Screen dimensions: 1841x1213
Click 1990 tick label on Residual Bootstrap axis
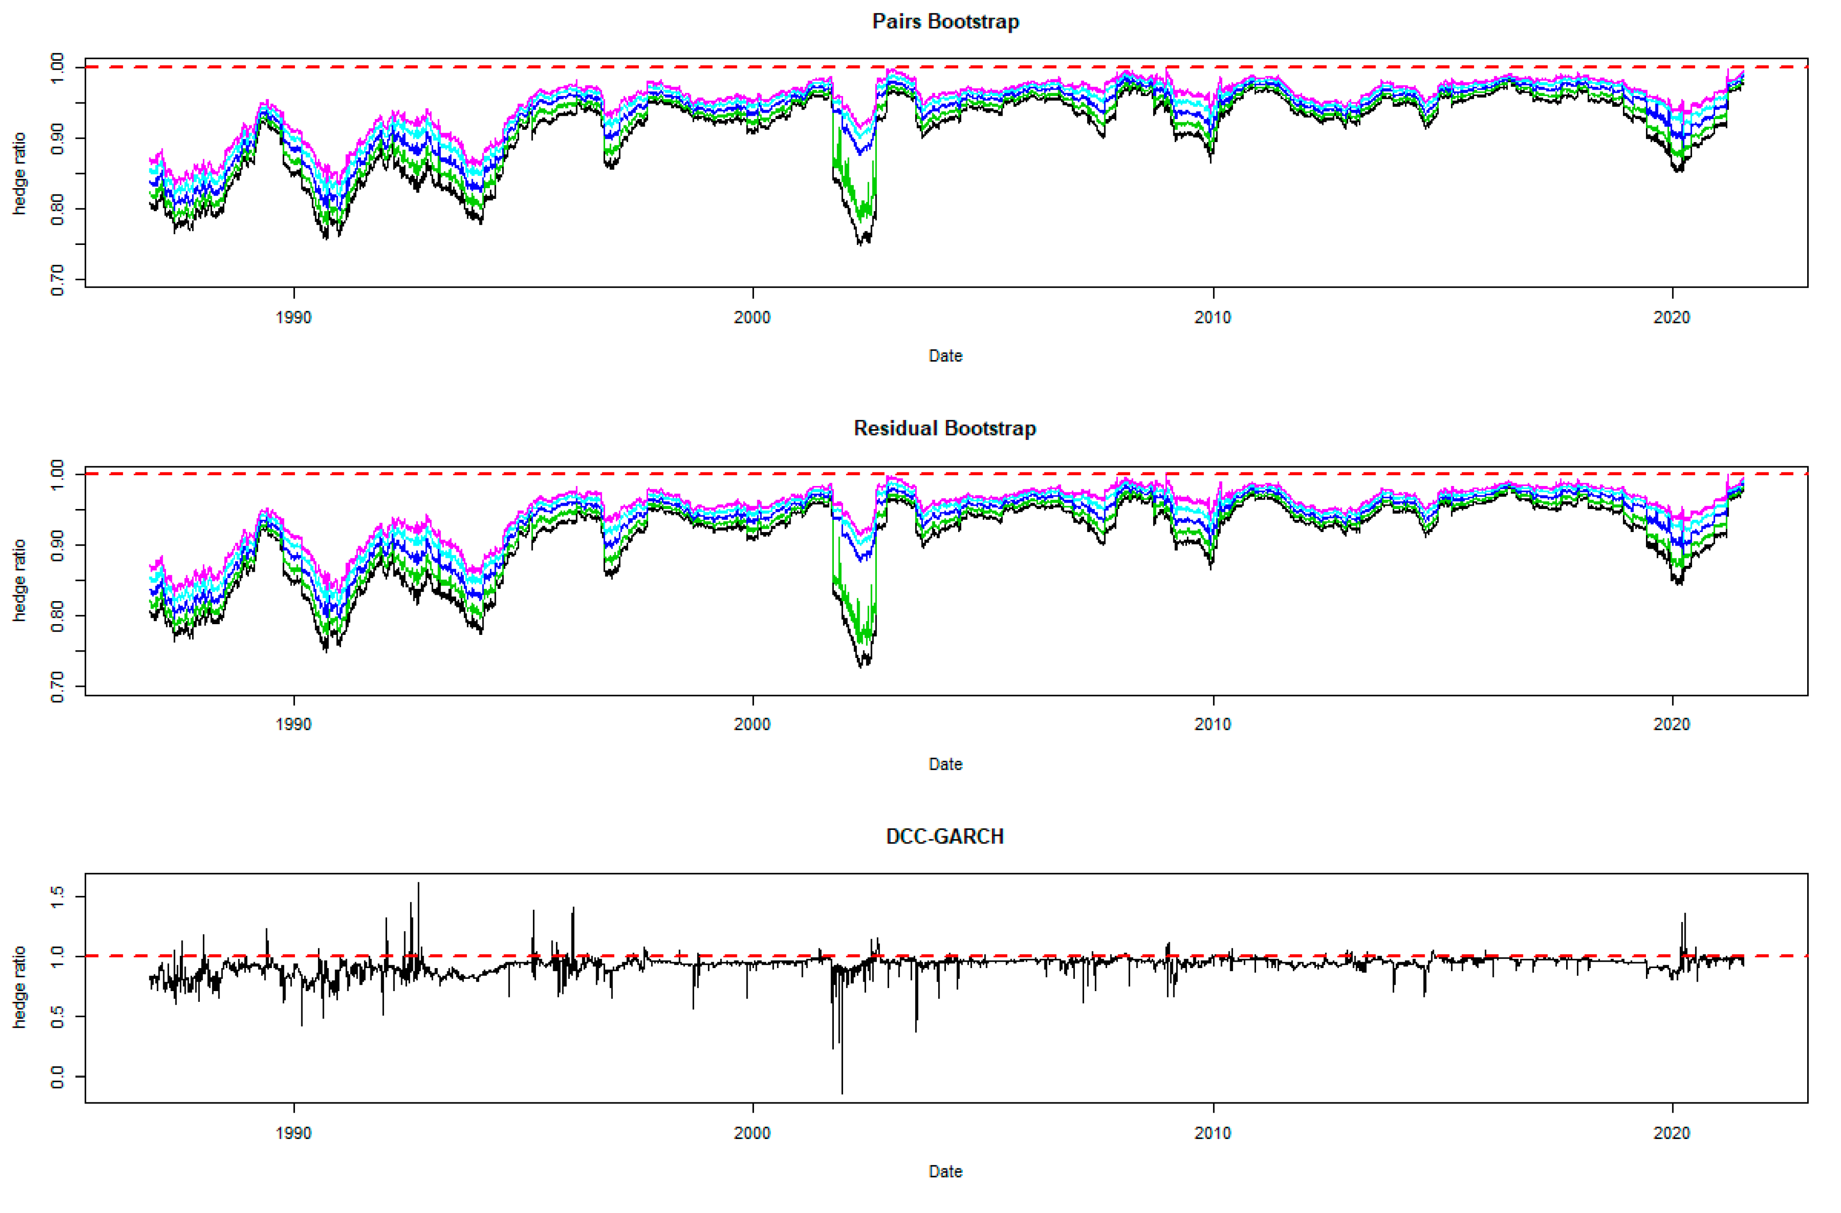293,725
